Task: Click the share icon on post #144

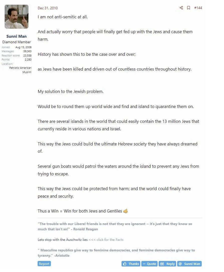Action: pyautogui.click(x=181, y=8)
